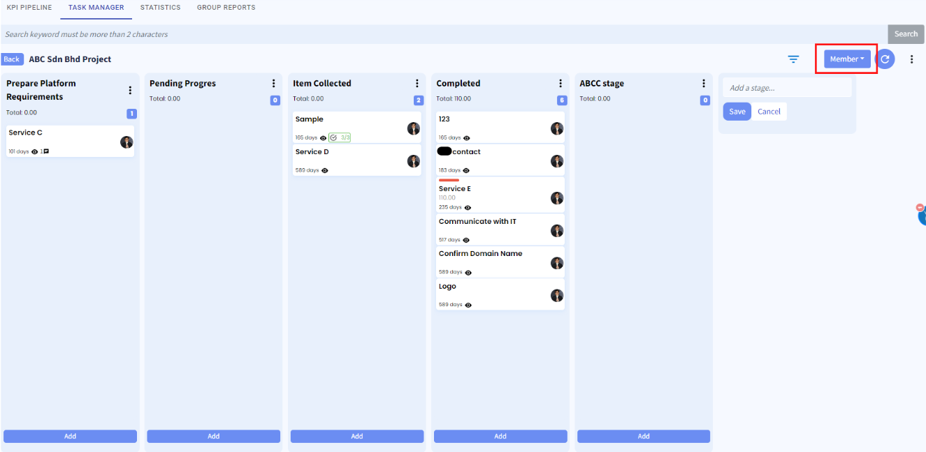
Task: Expand the Member dropdown
Action: [847, 59]
